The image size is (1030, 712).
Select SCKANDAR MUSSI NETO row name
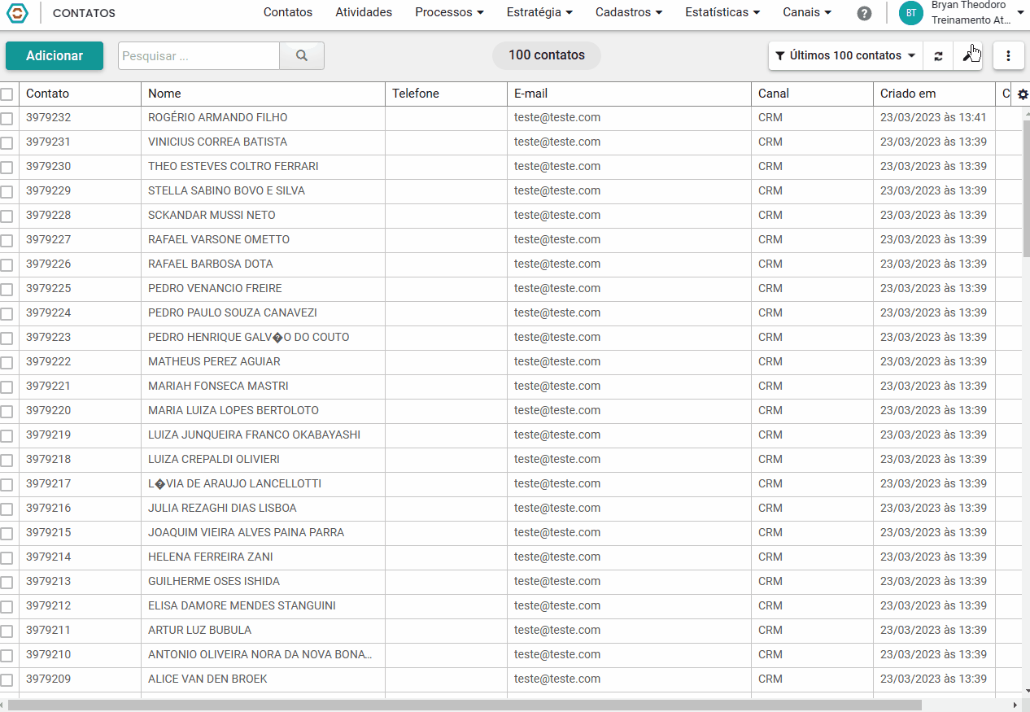pos(212,215)
